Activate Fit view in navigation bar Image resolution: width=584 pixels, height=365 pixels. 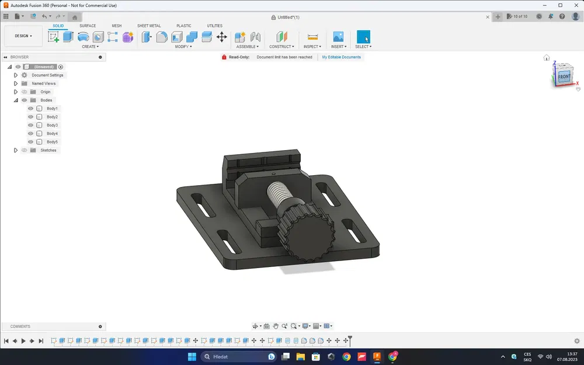point(294,326)
